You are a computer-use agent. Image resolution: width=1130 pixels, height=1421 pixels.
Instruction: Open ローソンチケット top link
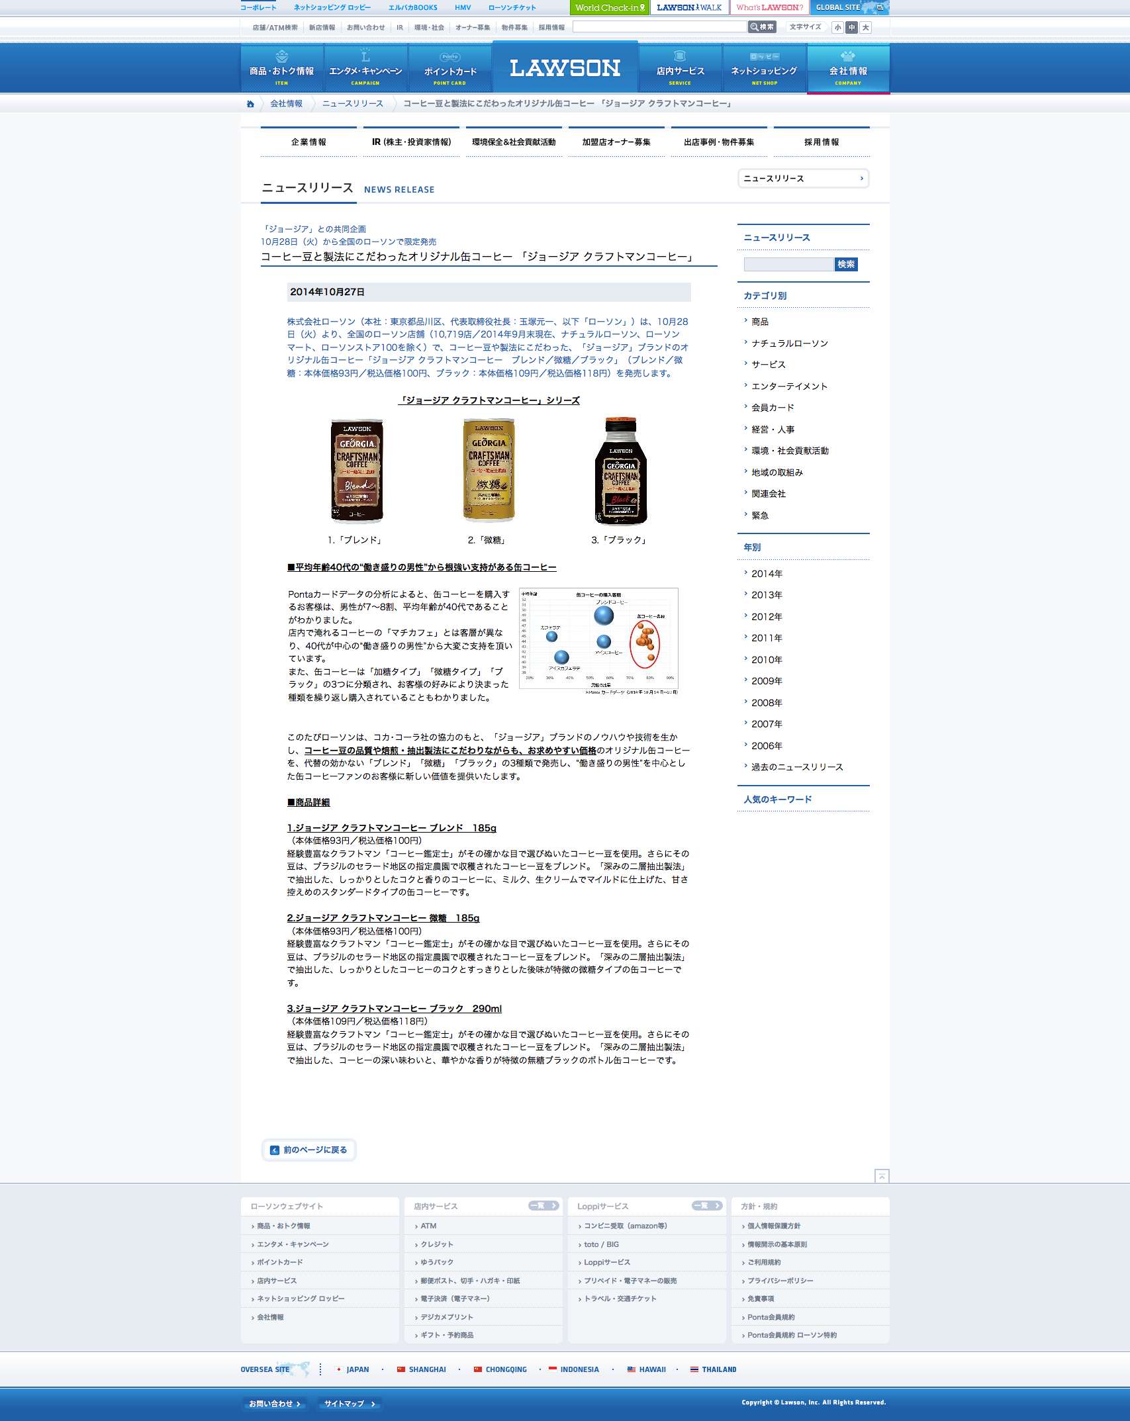click(x=512, y=7)
